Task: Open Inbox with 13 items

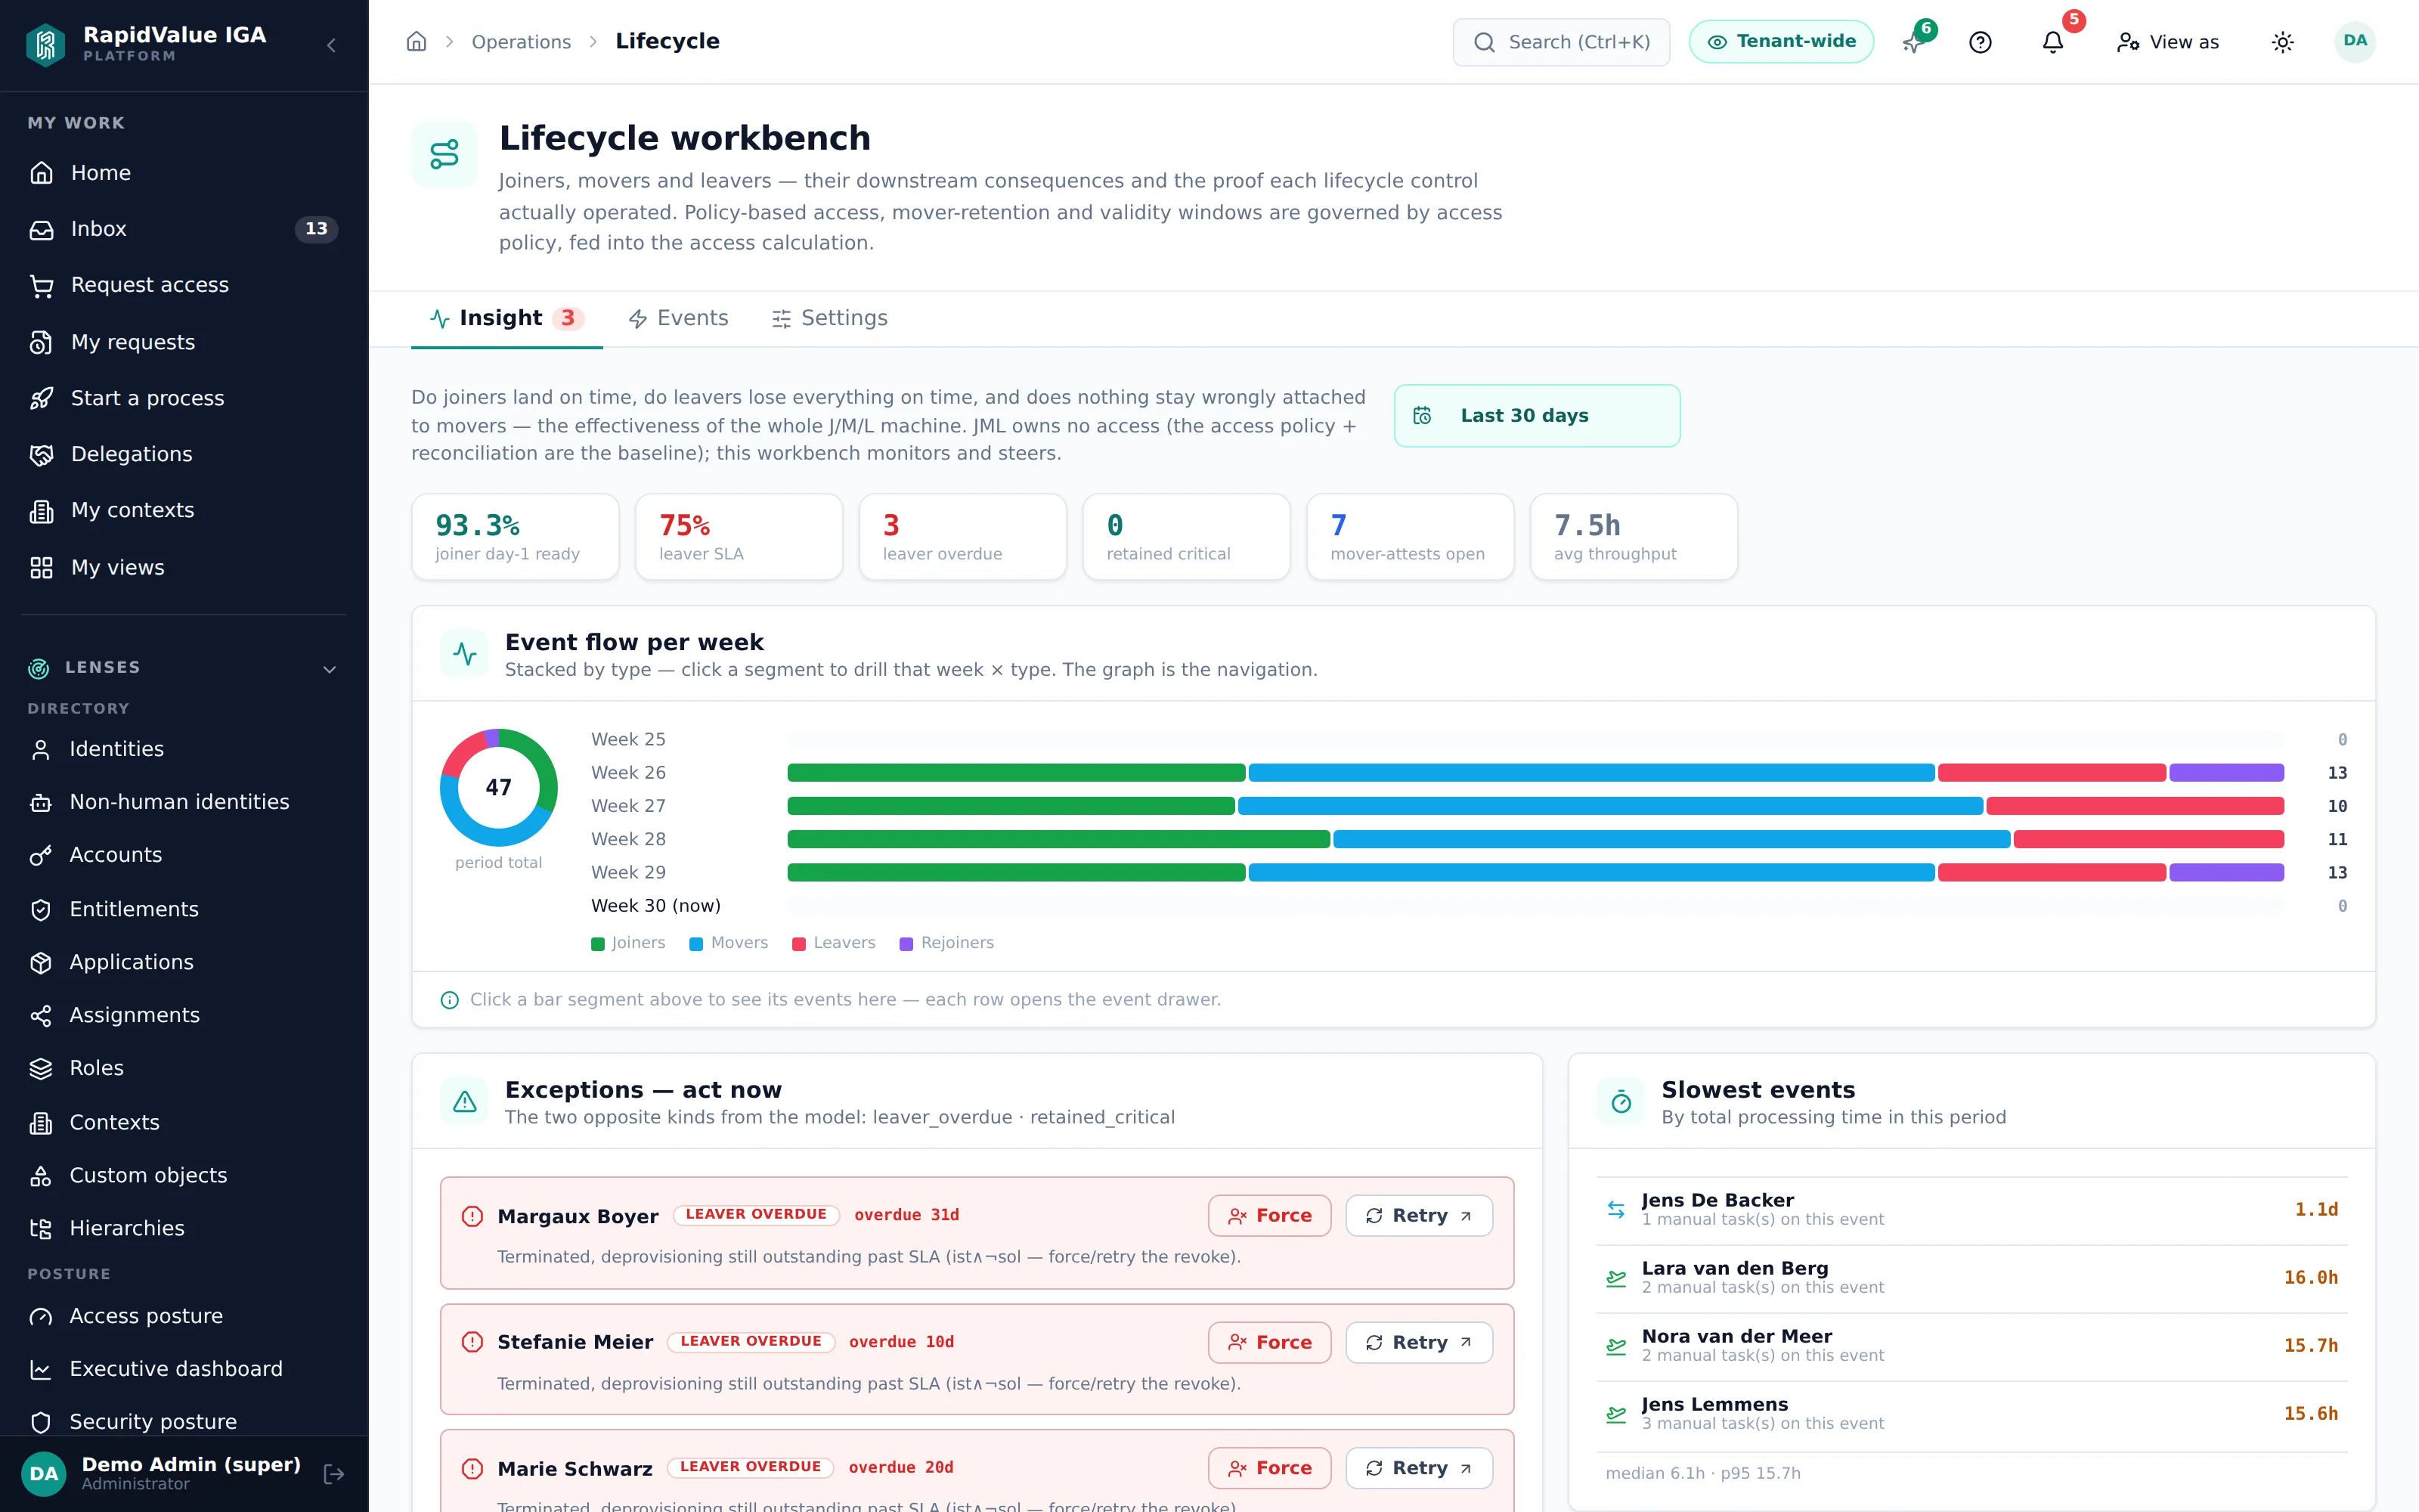Action: (184, 229)
